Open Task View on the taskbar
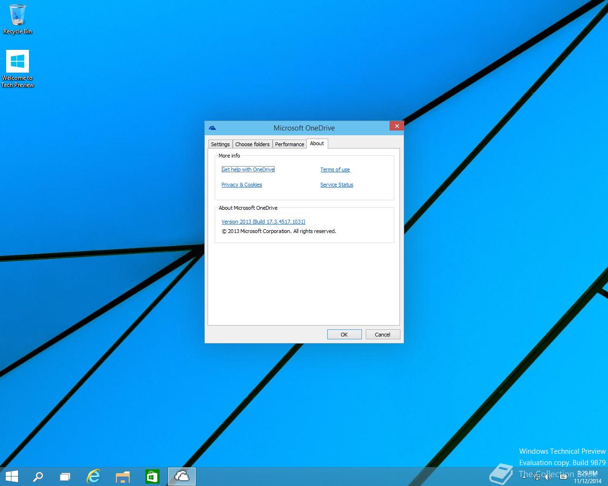The height and width of the screenshot is (486, 608). point(65,476)
